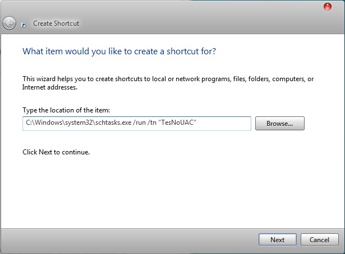The width and height of the screenshot is (345, 254).
Task: Click into the item location text field
Action: [137, 124]
